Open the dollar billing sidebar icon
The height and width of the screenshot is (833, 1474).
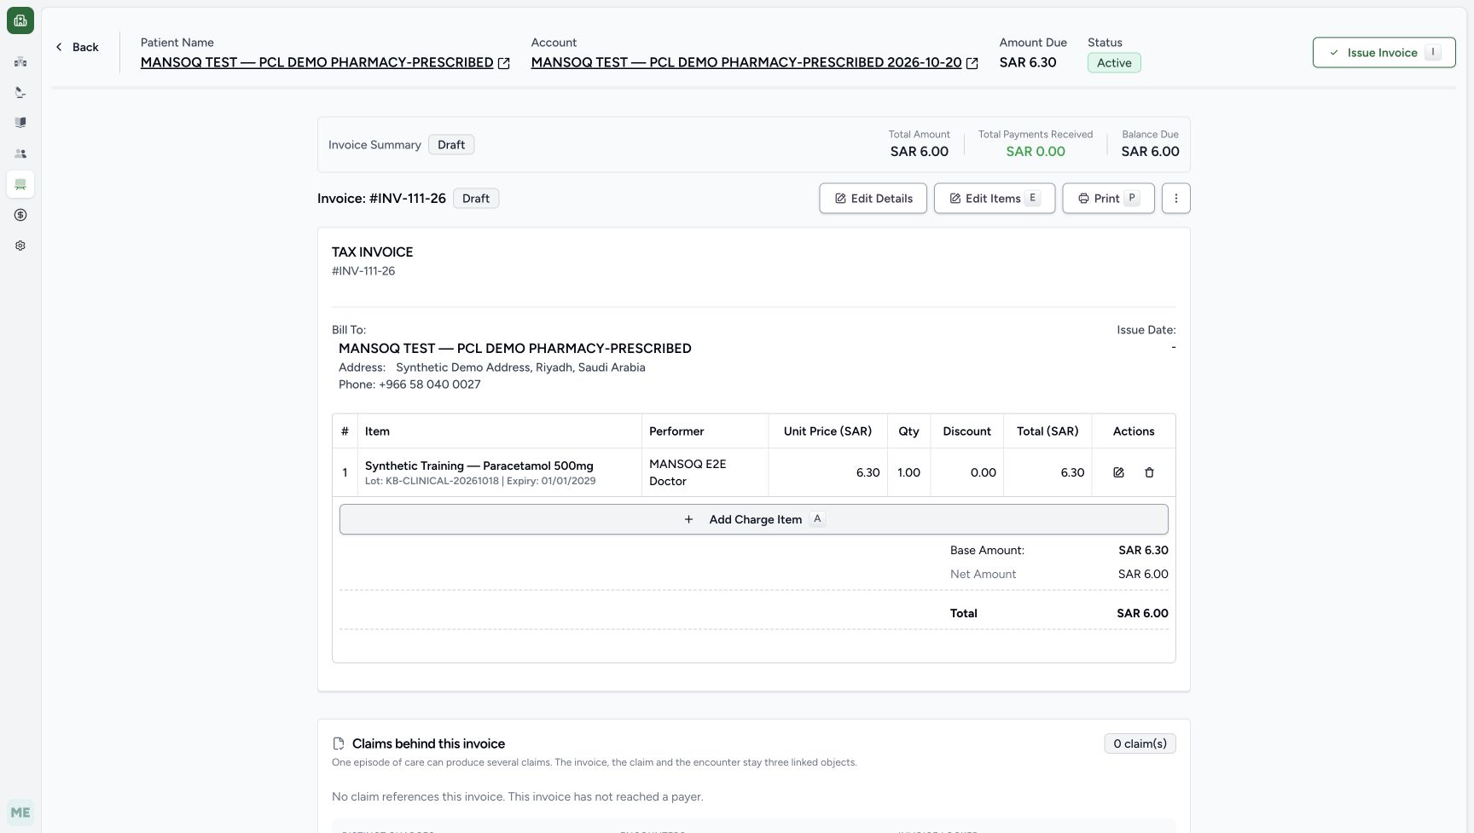[20, 215]
